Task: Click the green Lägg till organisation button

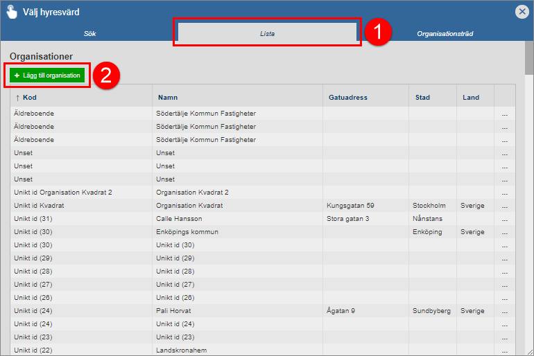Action: 47,75
